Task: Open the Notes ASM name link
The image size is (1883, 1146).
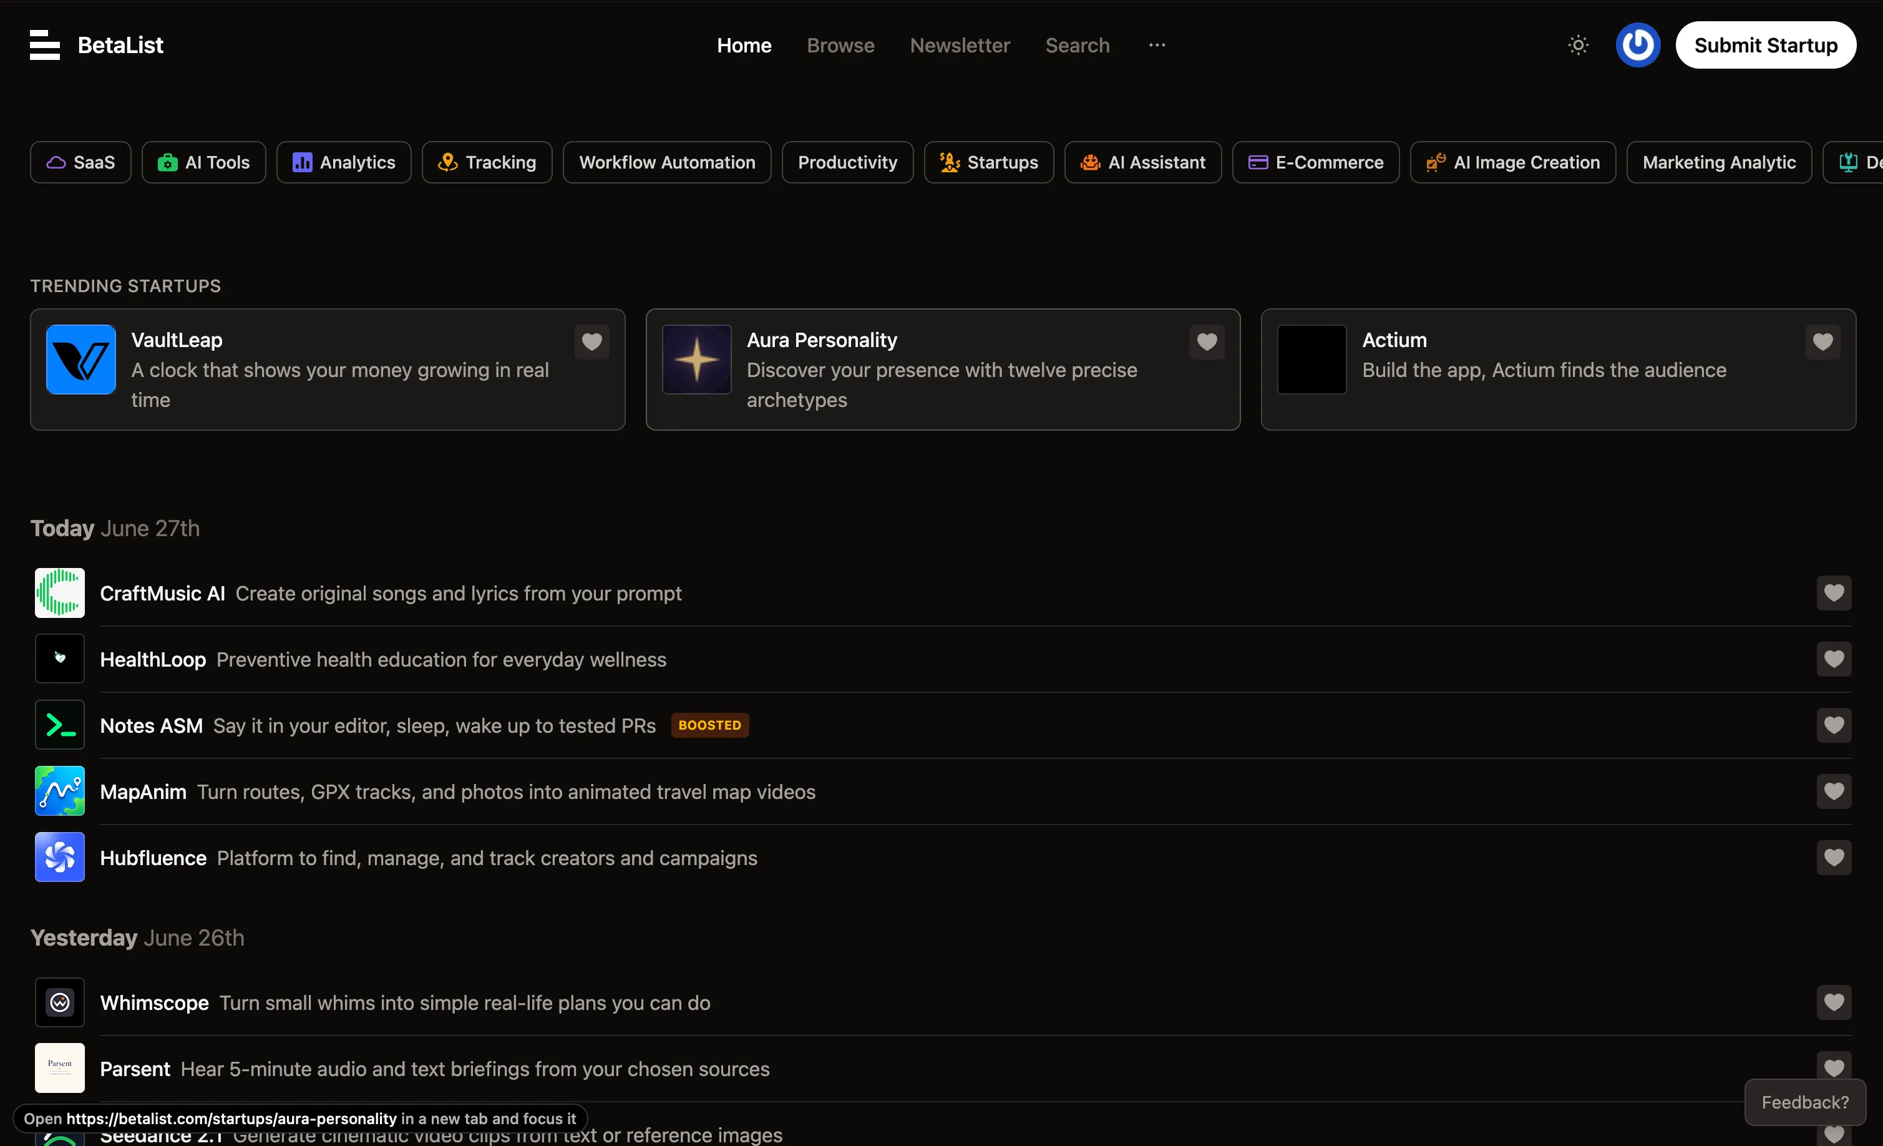Action: 152,725
